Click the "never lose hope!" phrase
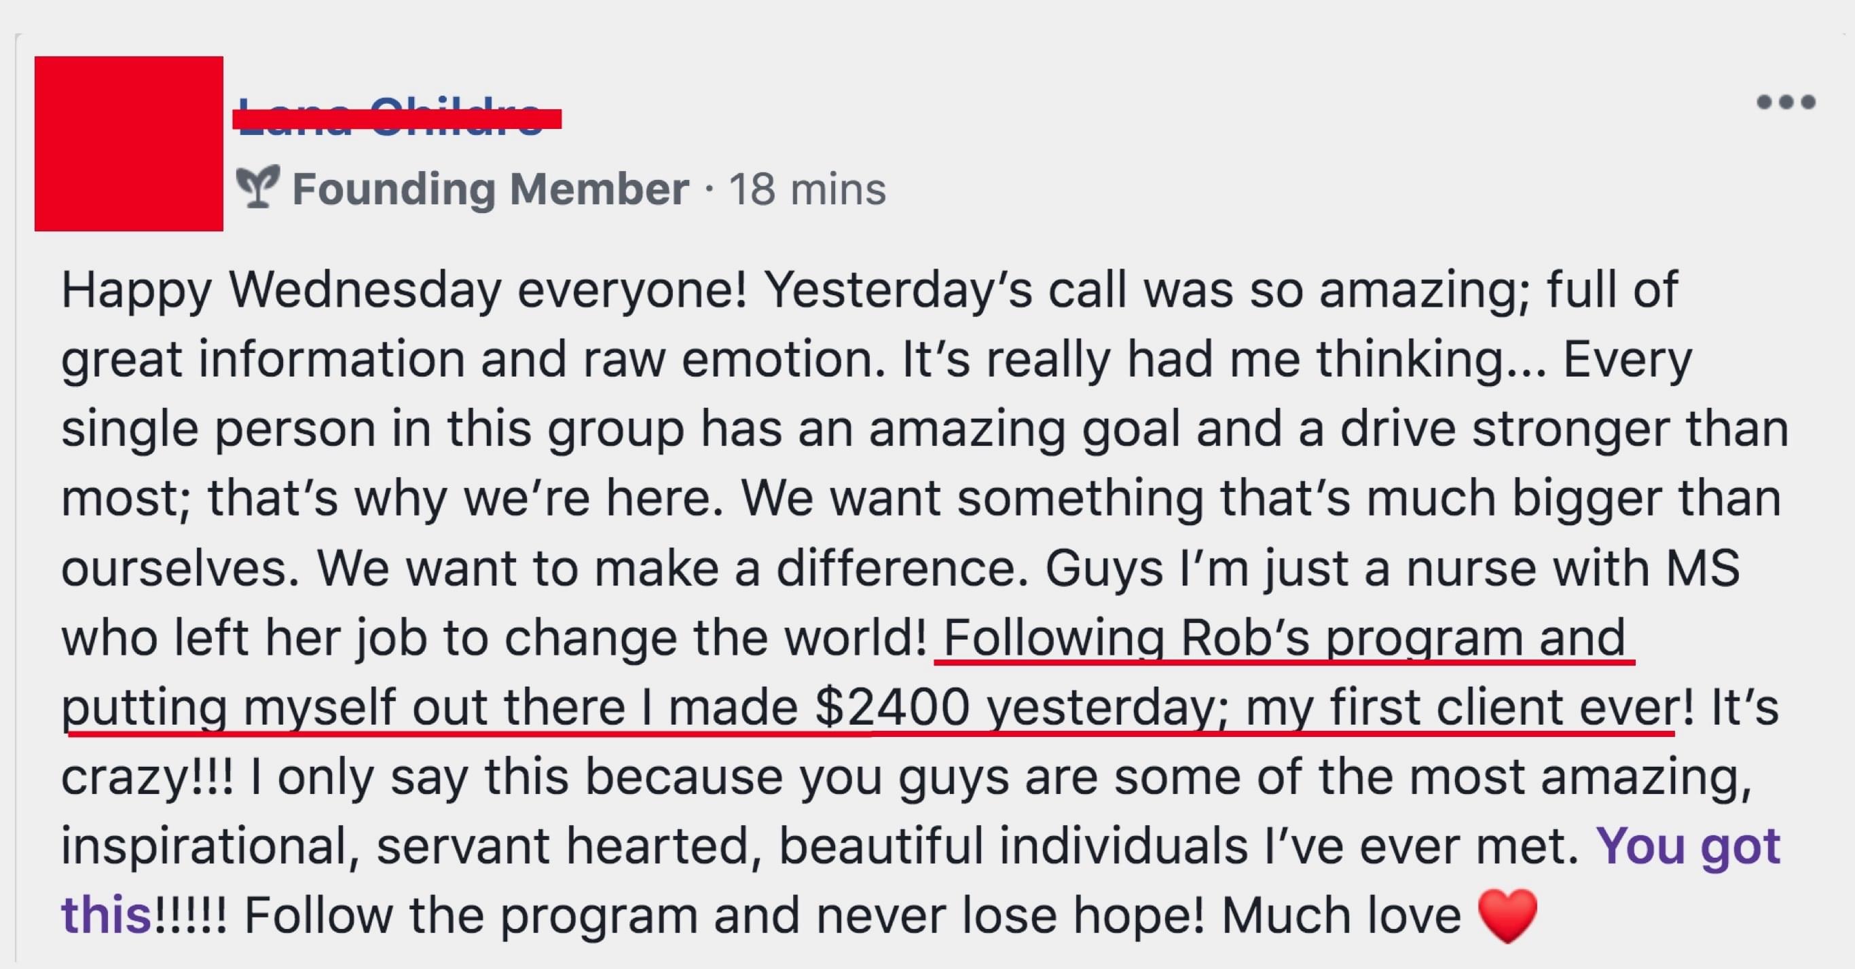 pos(1010,915)
